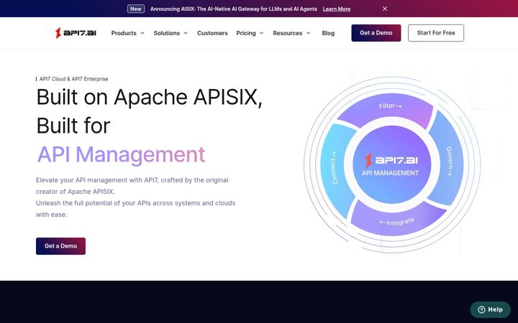Expand the Pricing chevron arrow
The image size is (518, 323).
click(261, 33)
